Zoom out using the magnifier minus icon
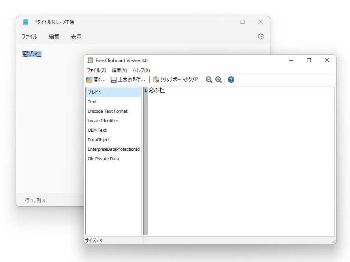This screenshot has height=262, width=350. 209,80
